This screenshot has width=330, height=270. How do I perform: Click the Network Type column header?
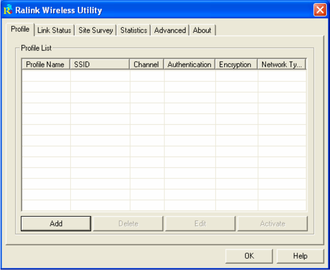282,64
